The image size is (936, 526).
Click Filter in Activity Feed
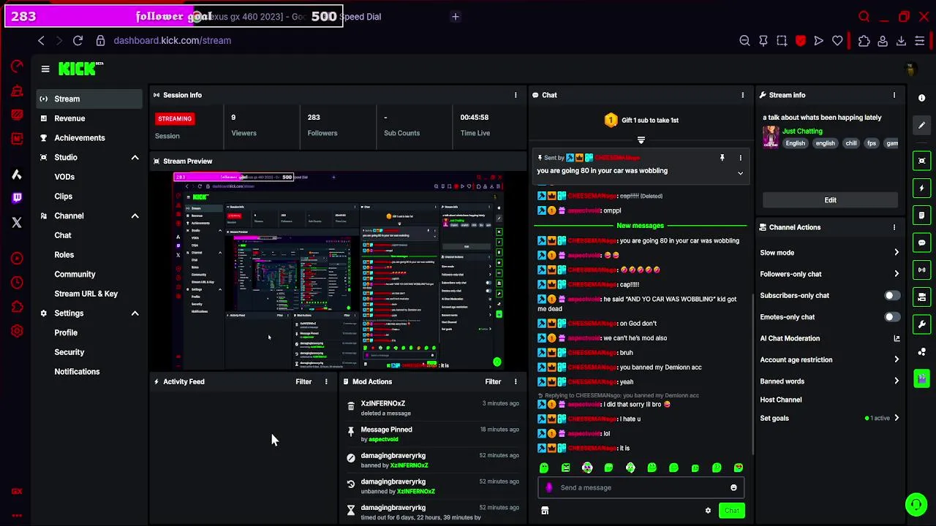tap(303, 381)
